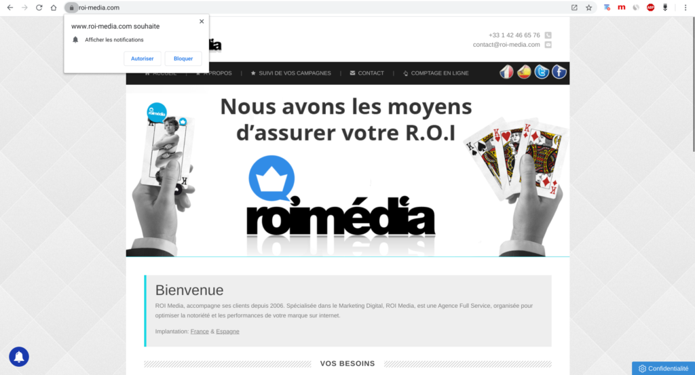Go to browser home page icon
The width and height of the screenshot is (695, 375).
54,7
